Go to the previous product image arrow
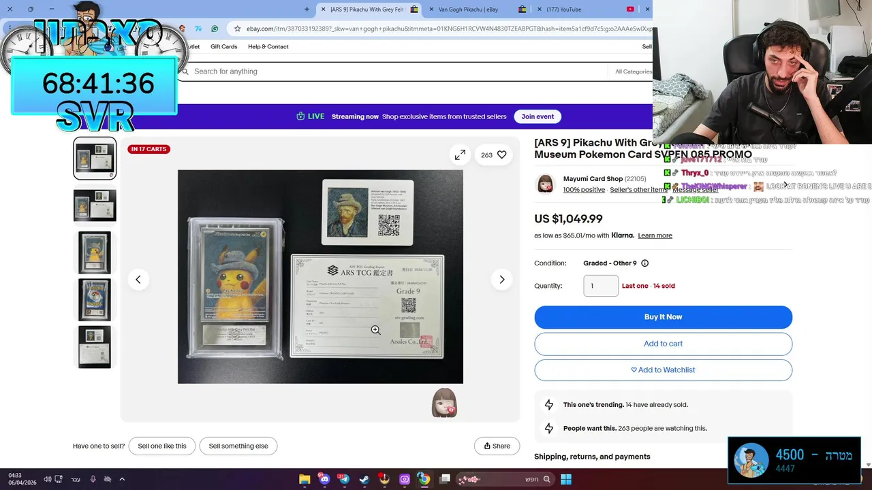Viewport: 872px width, 490px height. point(138,280)
